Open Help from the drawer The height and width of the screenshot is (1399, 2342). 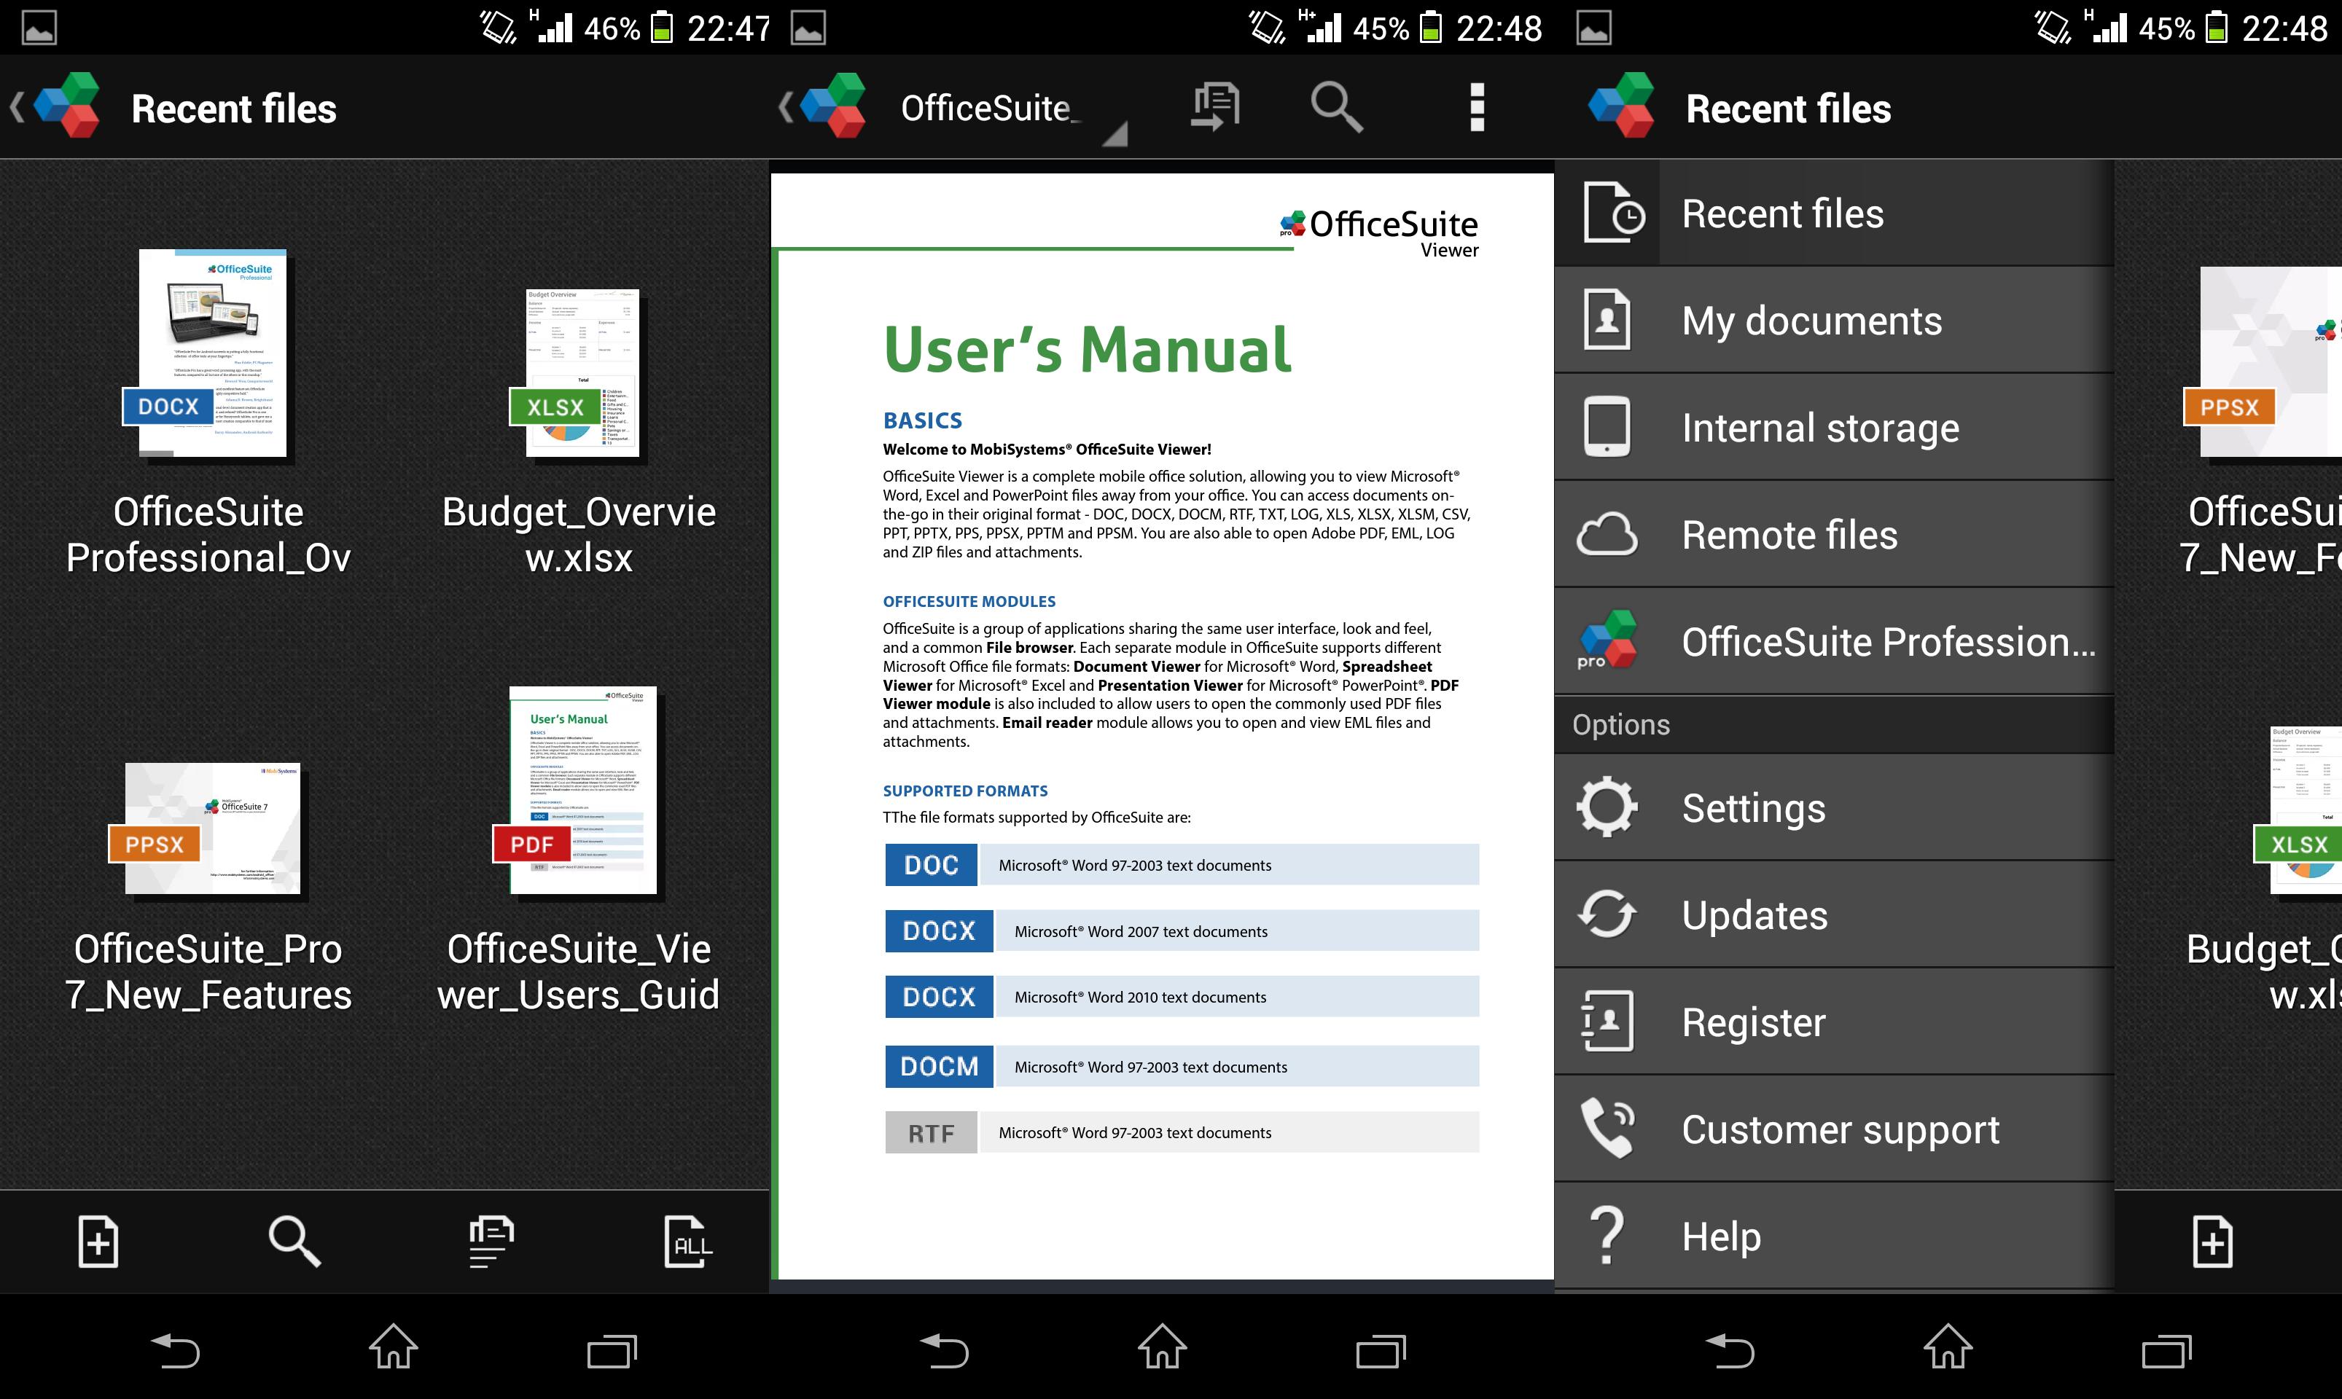pyautogui.click(x=1834, y=1236)
